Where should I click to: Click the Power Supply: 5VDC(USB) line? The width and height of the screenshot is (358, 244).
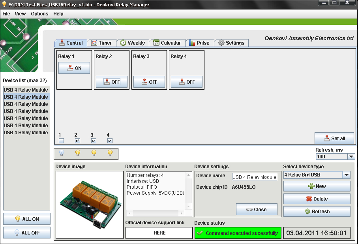(x=156, y=193)
